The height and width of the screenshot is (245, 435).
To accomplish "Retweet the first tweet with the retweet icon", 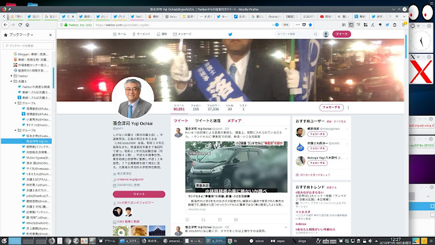I will point(203,220).
